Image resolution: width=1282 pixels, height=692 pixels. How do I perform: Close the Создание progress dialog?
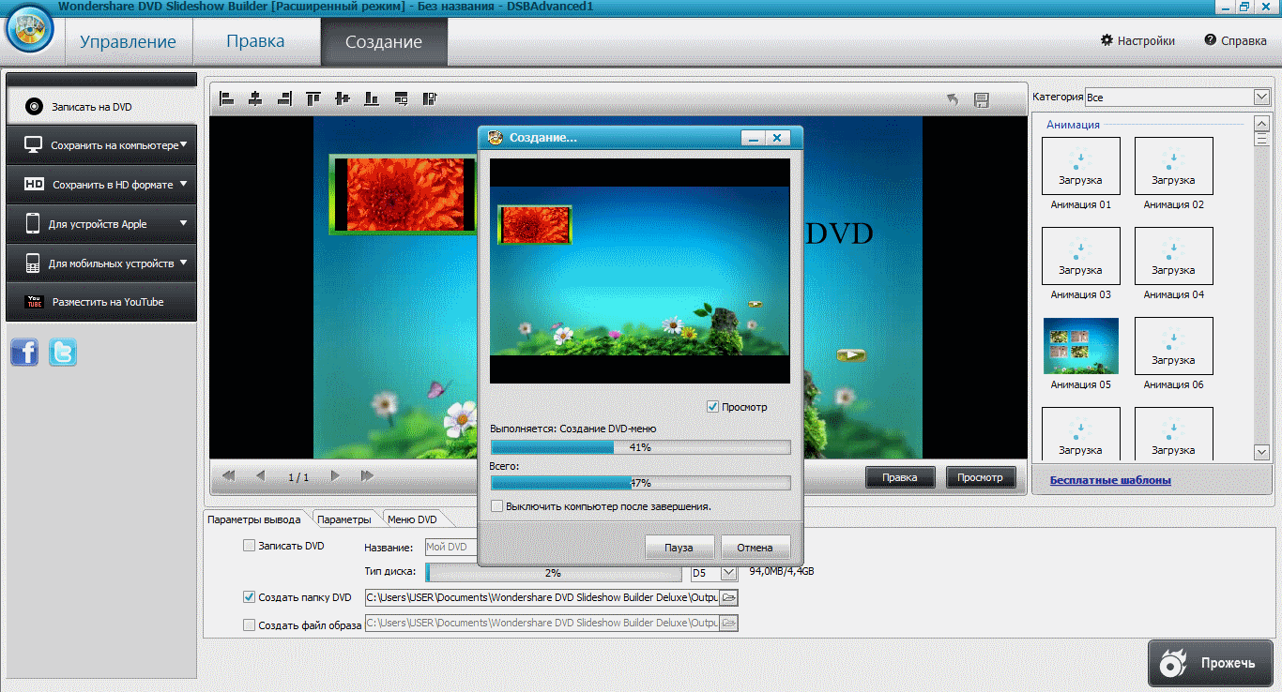[777, 138]
